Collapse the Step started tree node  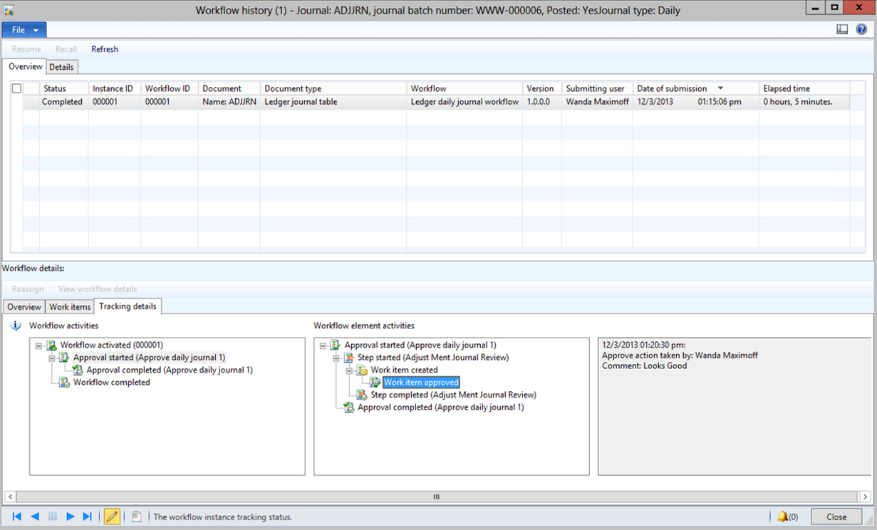336,358
